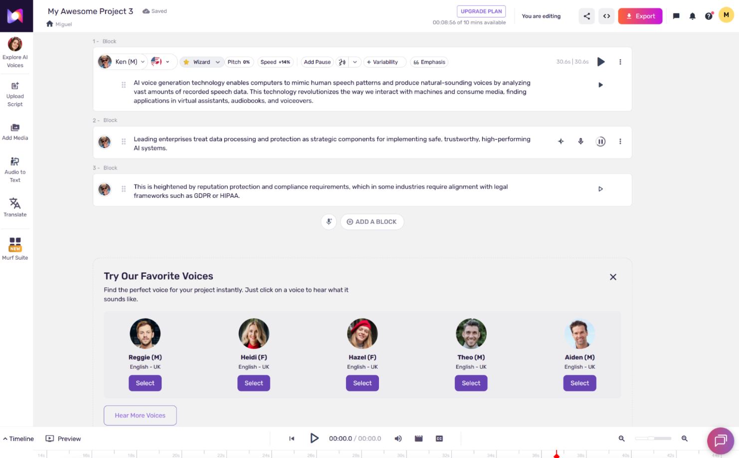Click the microphone icon in block 2

(580, 142)
